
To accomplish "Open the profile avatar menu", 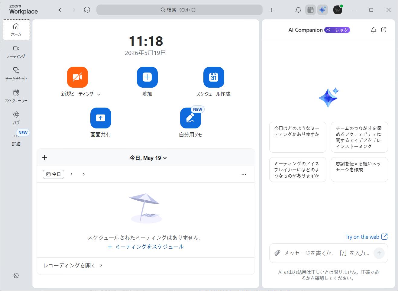I will (x=338, y=10).
